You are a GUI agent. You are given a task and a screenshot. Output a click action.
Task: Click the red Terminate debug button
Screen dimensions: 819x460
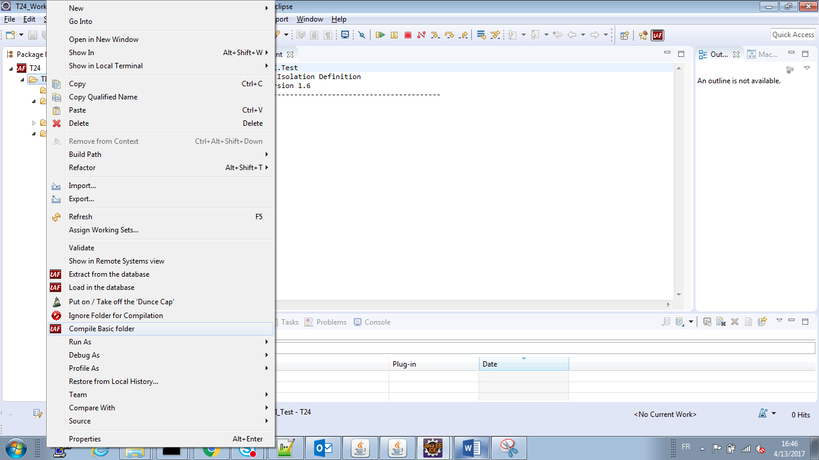[x=408, y=35]
